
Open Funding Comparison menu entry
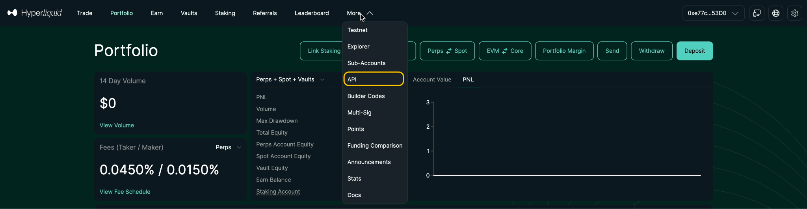click(375, 146)
